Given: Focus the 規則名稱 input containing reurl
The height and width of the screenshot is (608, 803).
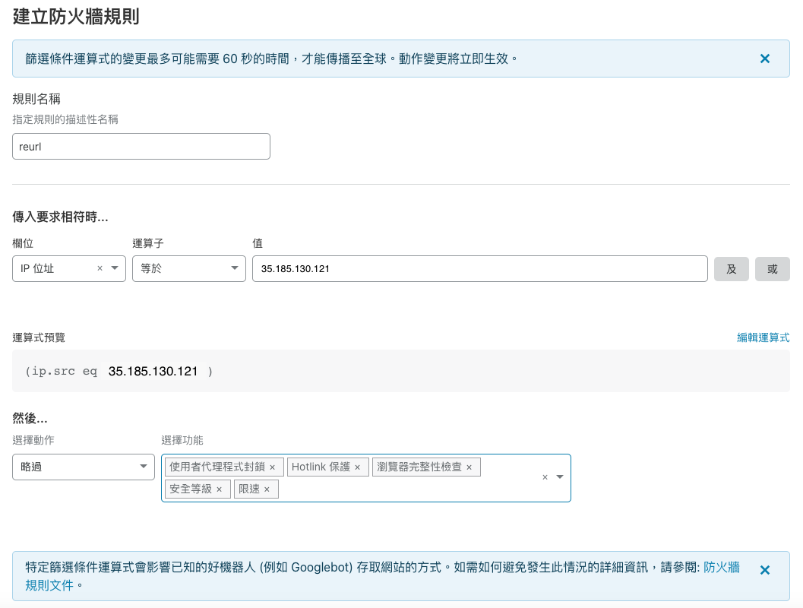Looking at the screenshot, I should (141, 147).
